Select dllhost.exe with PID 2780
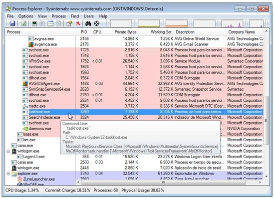The width and height of the screenshot is (274, 199). (37, 95)
